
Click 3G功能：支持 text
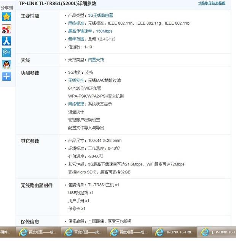point(81,72)
